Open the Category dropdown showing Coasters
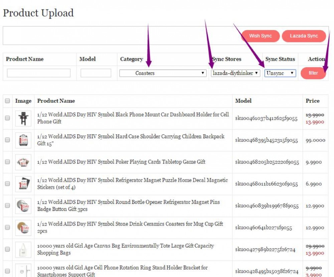 [163, 73]
